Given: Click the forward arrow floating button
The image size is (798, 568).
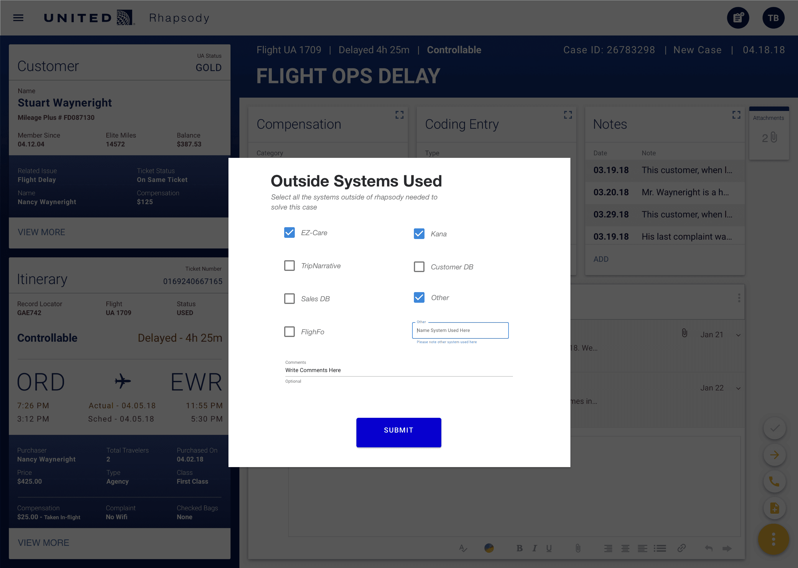Looking at the screenshot, I should (x=774, y=455).
